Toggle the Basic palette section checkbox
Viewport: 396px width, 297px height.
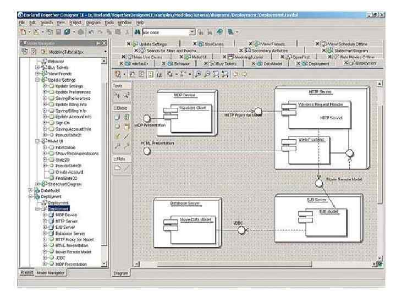tap(116, 108)
